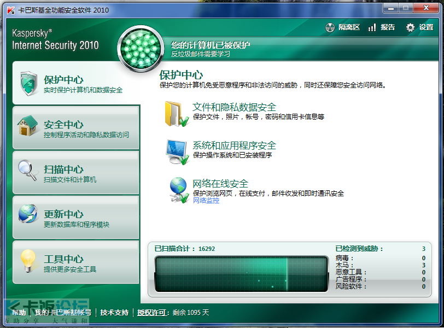Click the globe plug icon for 网络在线安全

point(179,190)
